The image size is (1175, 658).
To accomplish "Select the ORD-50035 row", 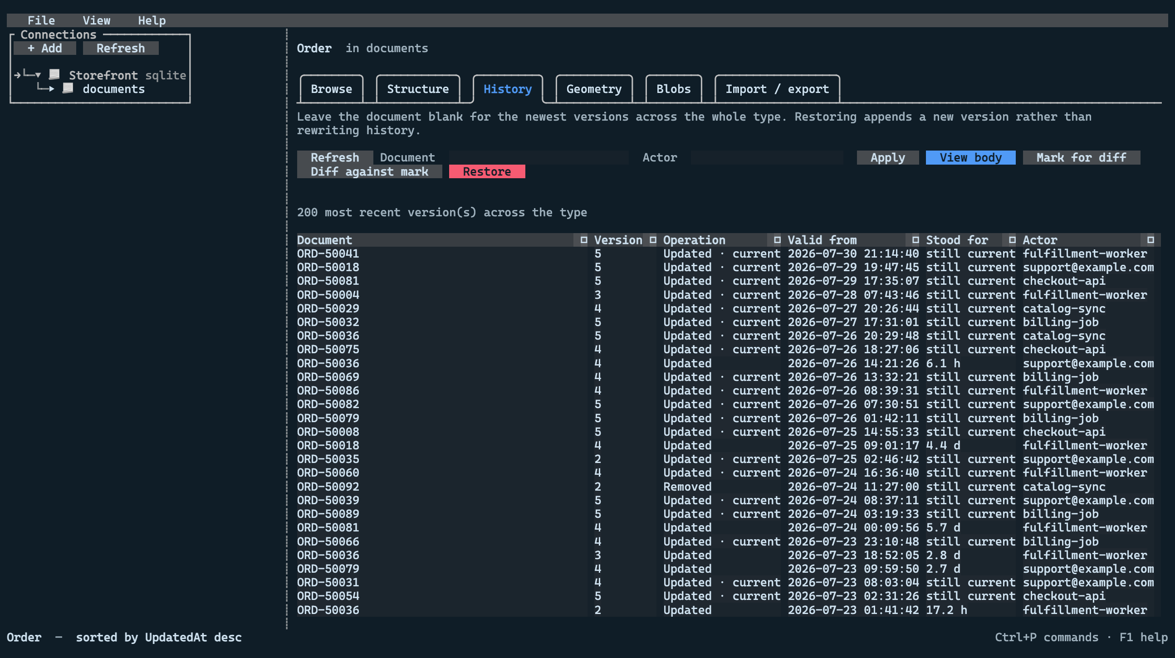I will [729, 459].
